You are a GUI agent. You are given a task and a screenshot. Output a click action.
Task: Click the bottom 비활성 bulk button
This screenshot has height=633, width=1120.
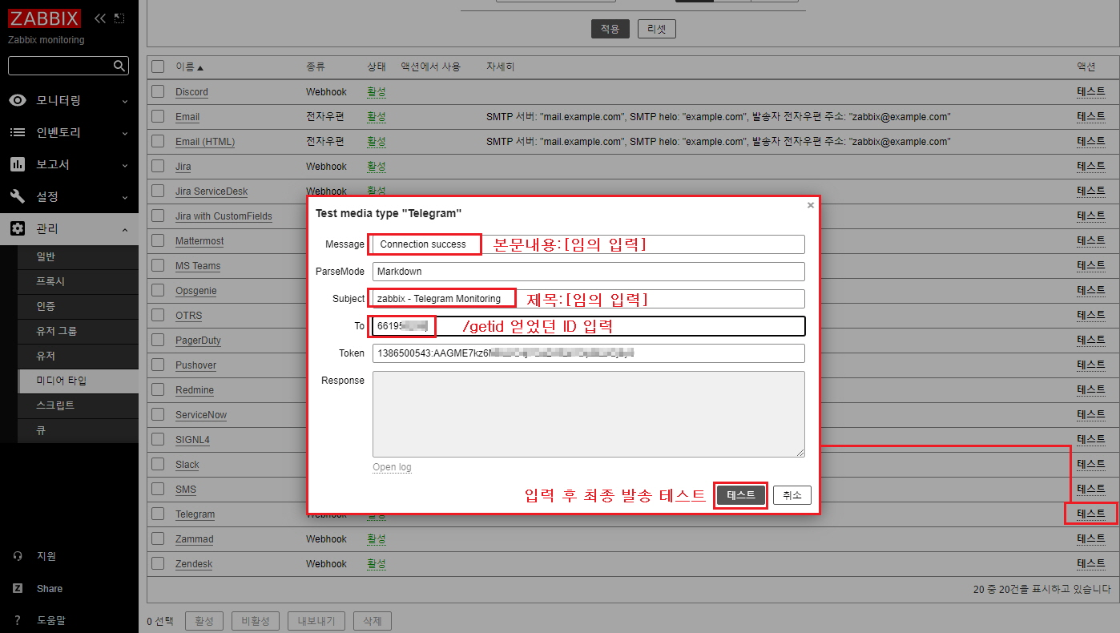click(256, 621)
